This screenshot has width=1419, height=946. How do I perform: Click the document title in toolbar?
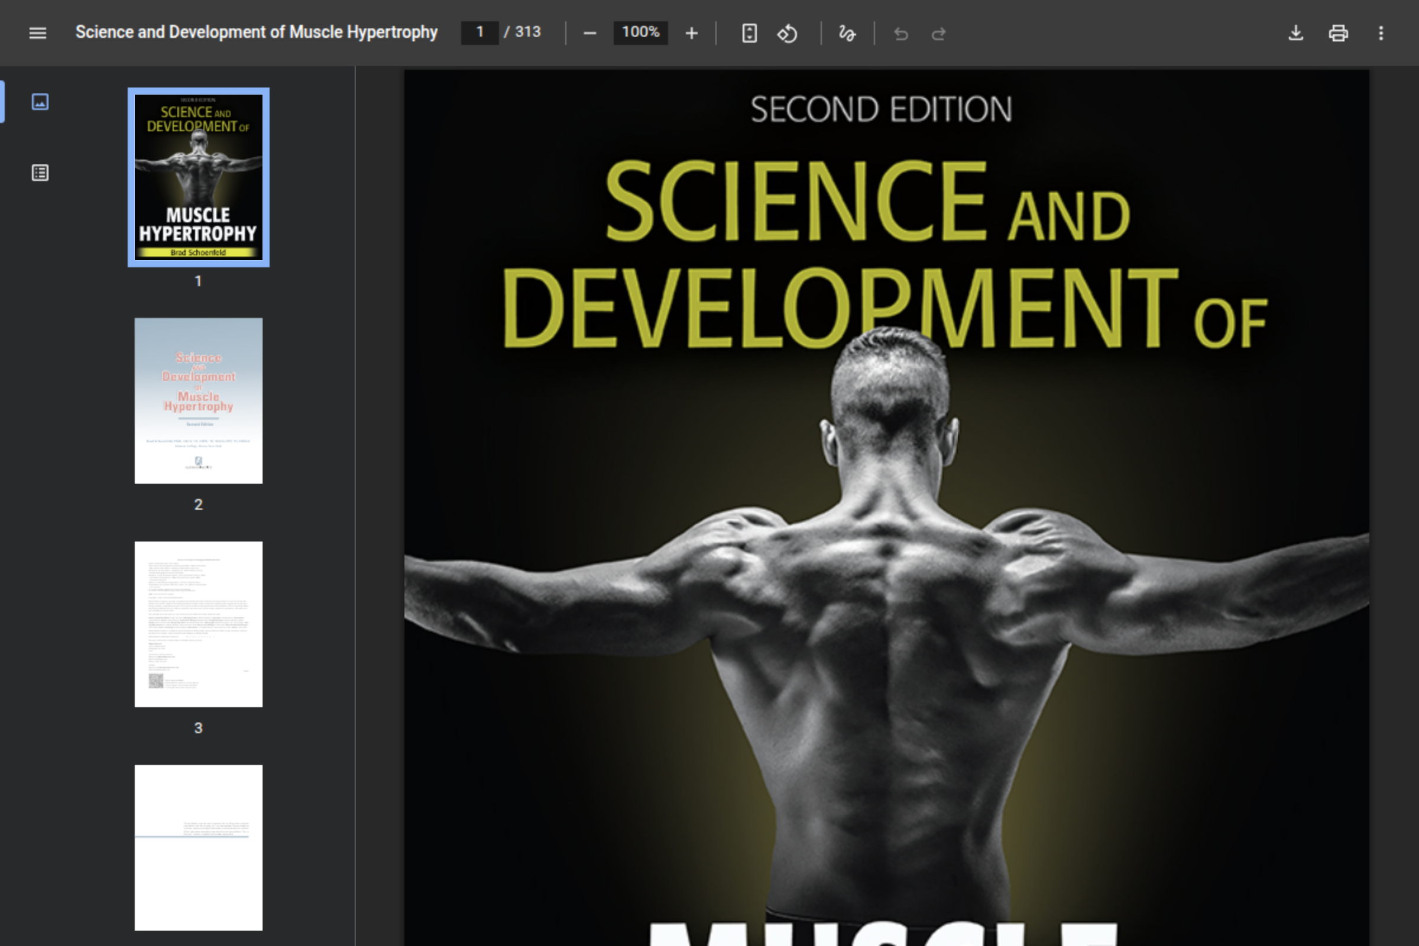(x=257, y=32)
